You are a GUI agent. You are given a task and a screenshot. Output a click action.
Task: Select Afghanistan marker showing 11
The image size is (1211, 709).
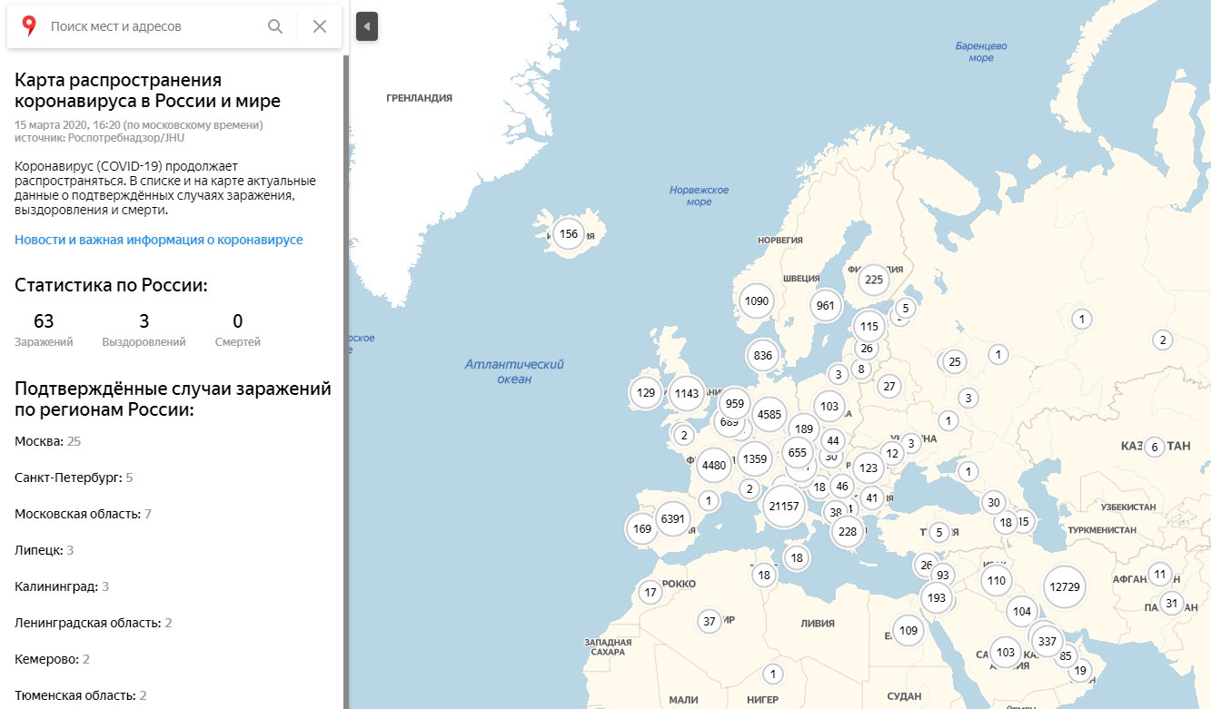(1160, 574)
